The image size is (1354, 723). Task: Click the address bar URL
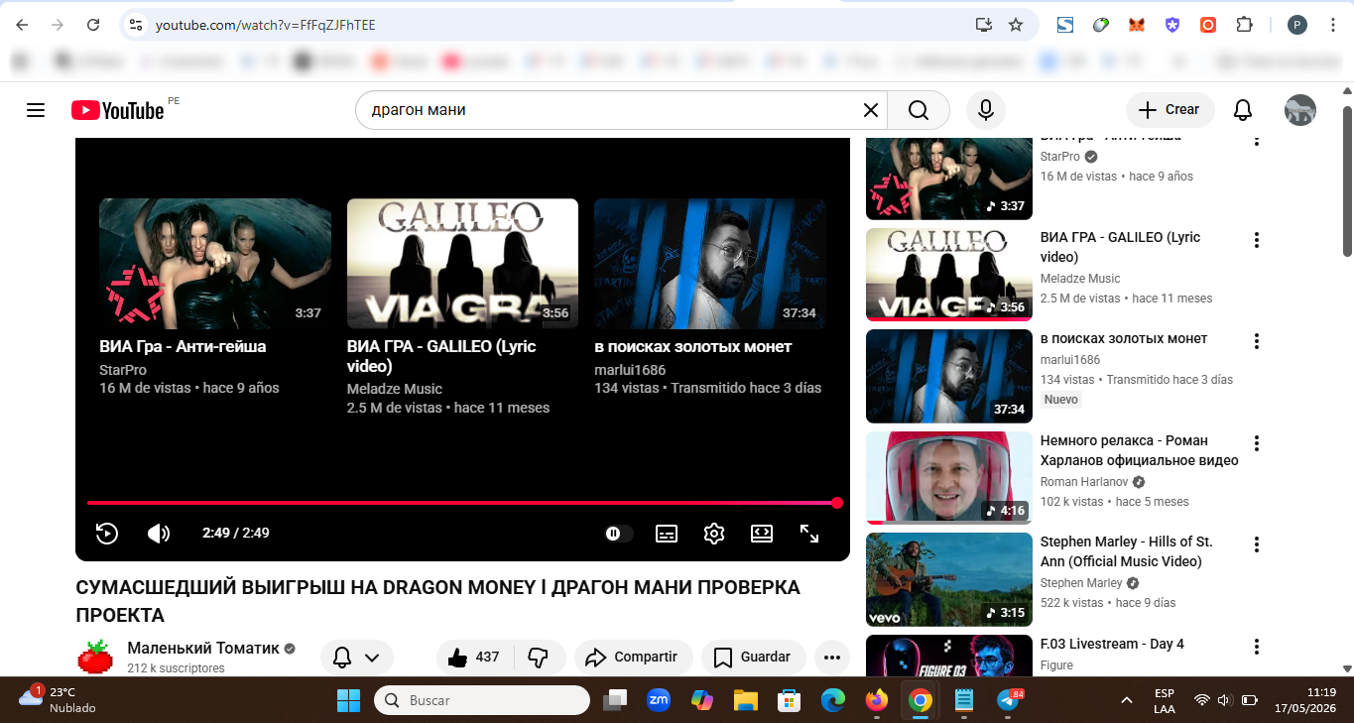coord(266,25)
